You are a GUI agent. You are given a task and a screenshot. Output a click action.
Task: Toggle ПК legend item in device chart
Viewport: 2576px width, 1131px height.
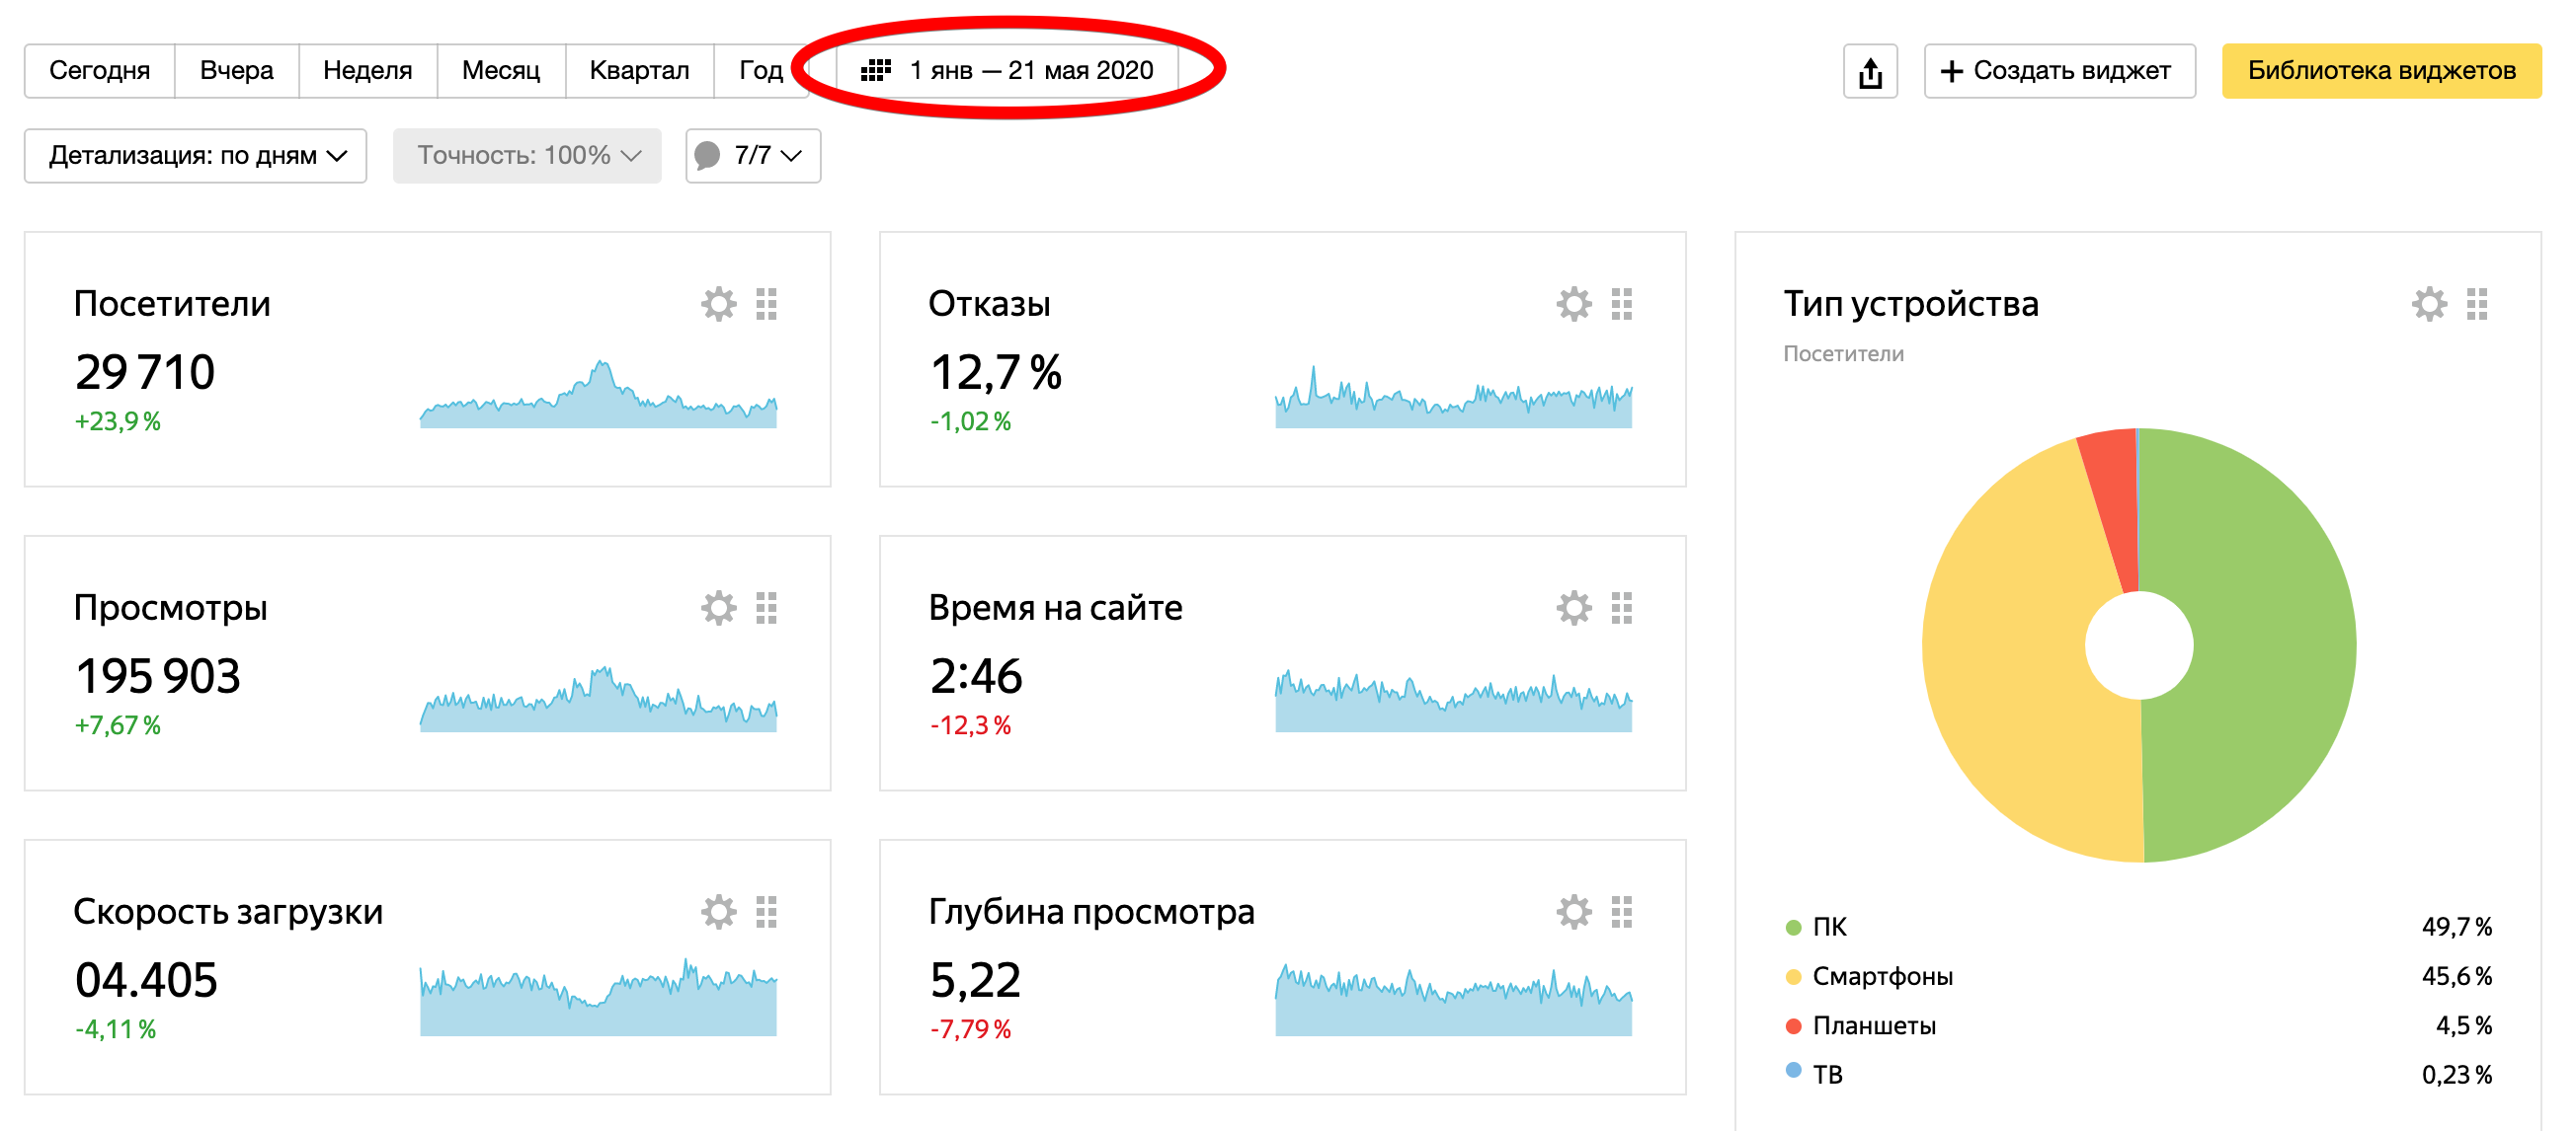click(1828, 926)
